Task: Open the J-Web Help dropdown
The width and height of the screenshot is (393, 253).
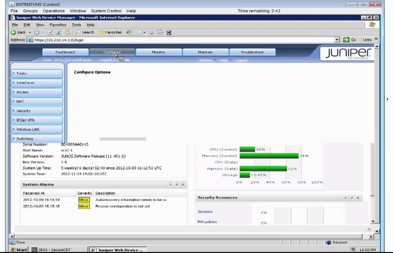Action: 225,60
